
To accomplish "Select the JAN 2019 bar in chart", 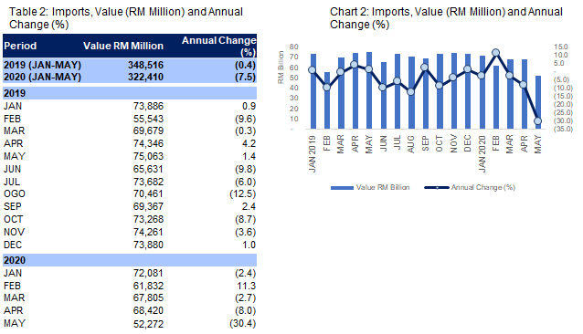I will (x=313, y=91).
